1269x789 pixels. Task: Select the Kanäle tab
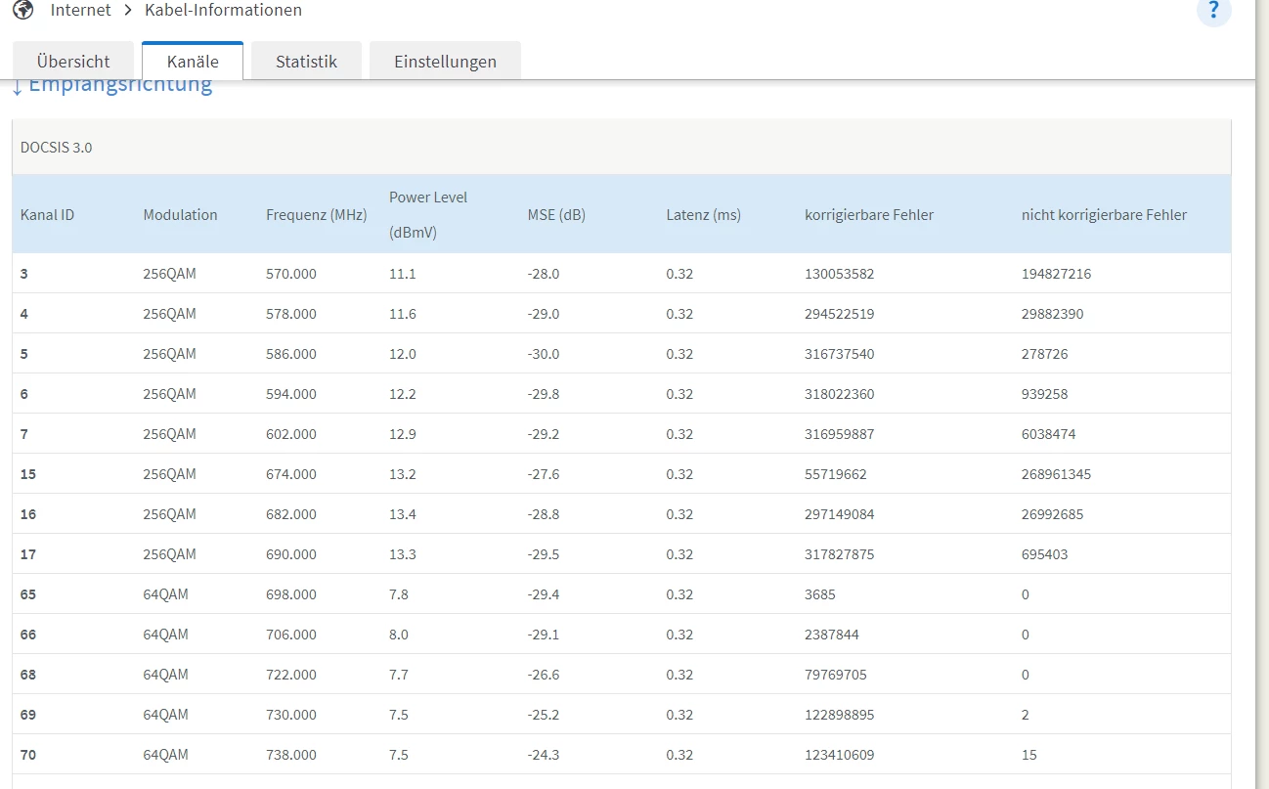193,61
